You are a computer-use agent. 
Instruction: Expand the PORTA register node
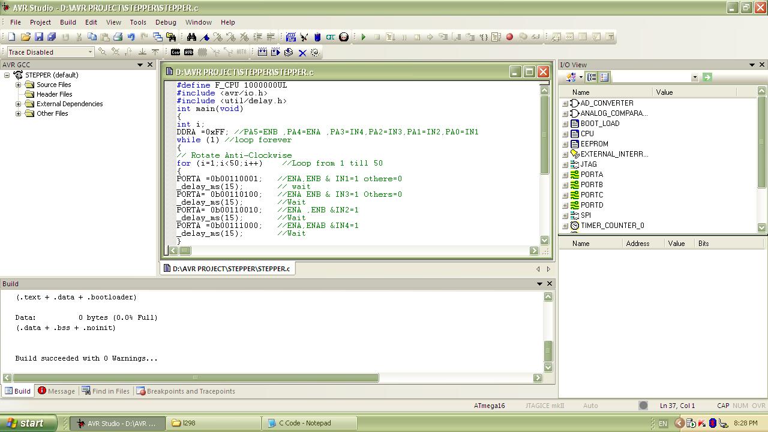pyautogui.click(x=565, y=175)
